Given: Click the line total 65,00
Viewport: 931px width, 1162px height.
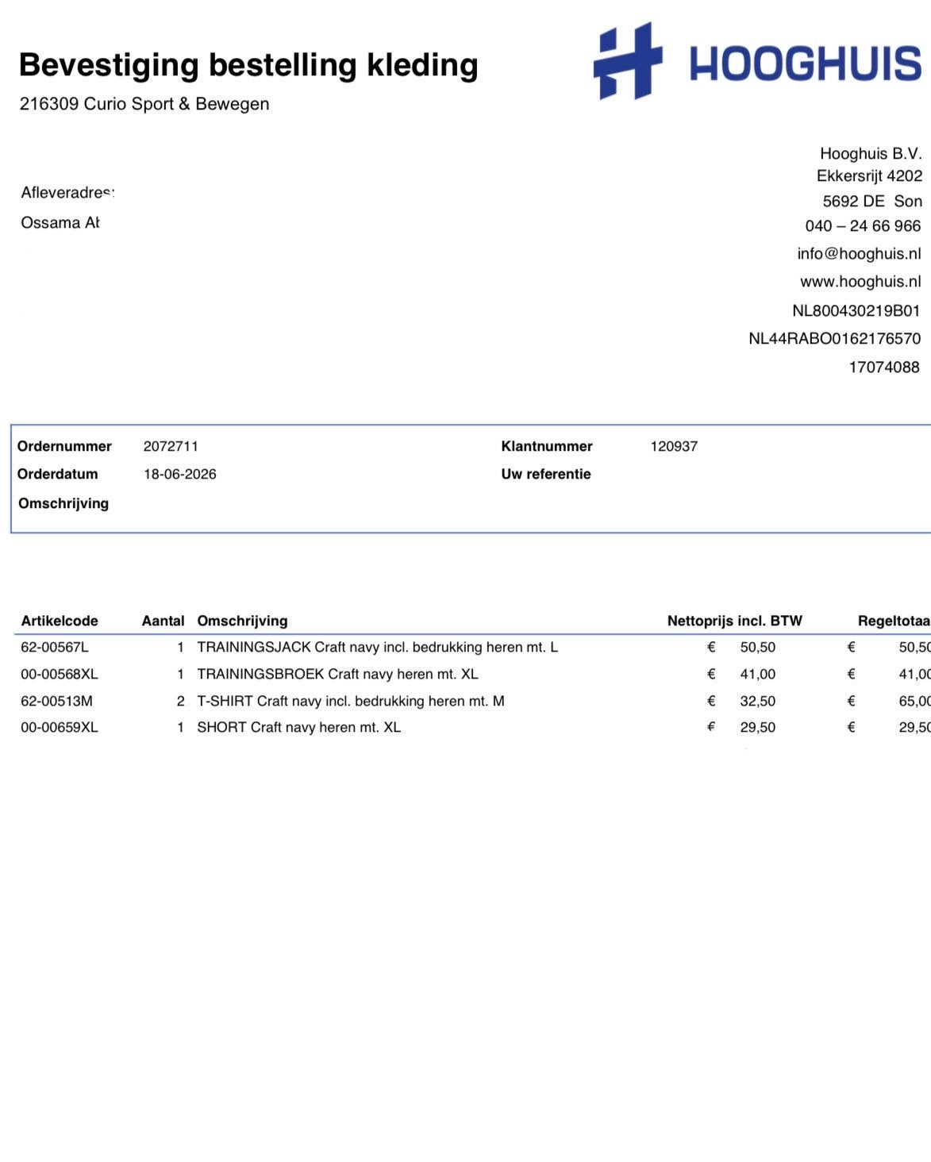Looking at the screenshot, I should click(x=914, y=701).
